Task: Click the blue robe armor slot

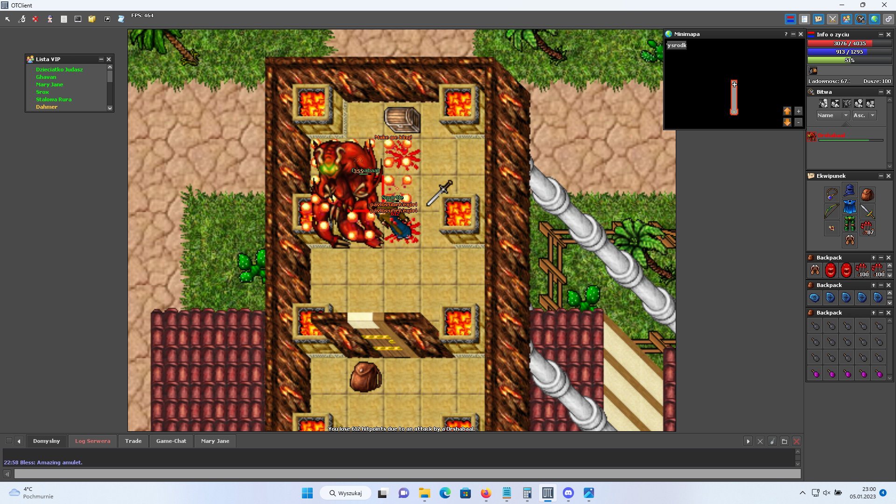Action: coord(849,207)
